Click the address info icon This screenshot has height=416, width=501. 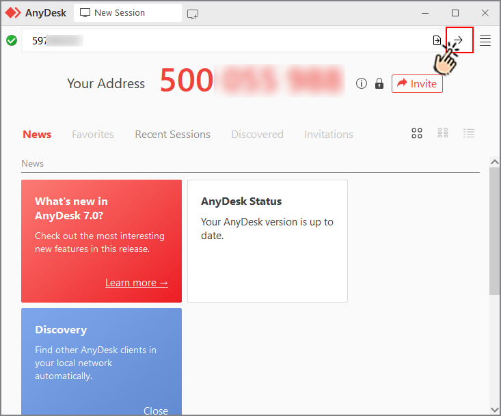pyautogui.click(x=362, y=83)
